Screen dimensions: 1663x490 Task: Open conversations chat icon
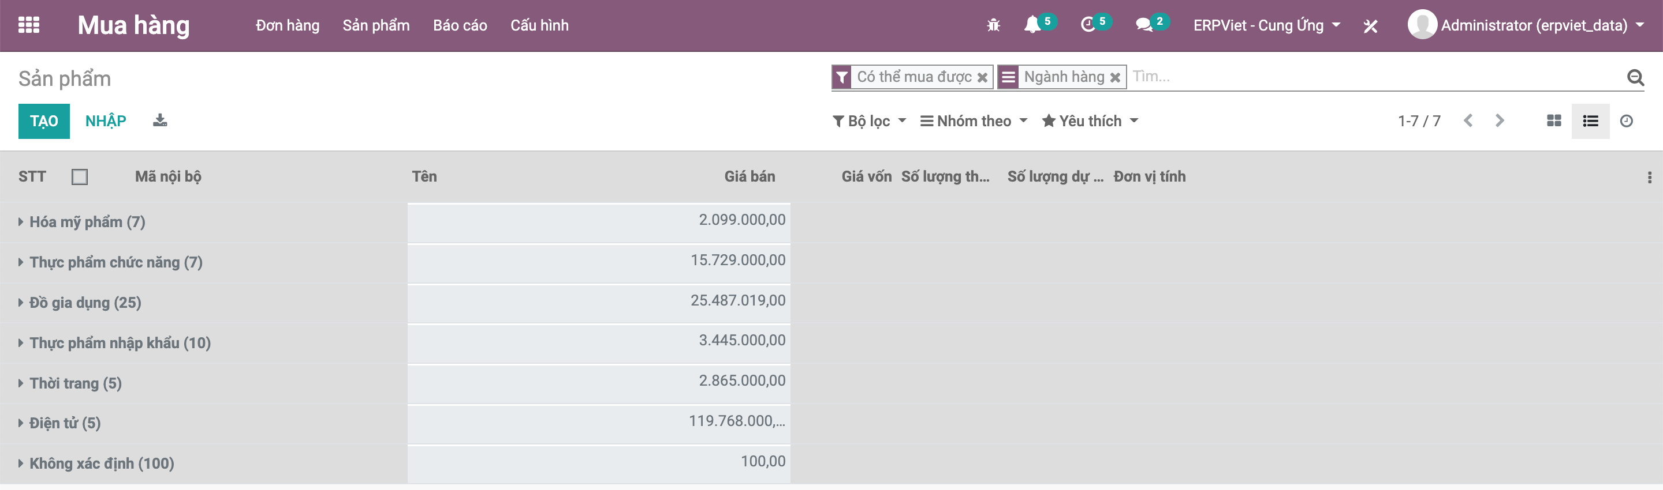tap(1143, 25)
